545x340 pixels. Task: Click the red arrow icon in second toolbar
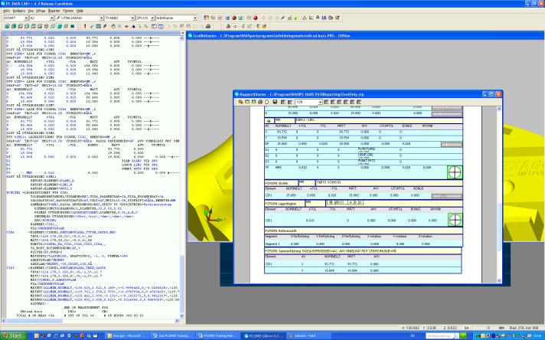126,27
